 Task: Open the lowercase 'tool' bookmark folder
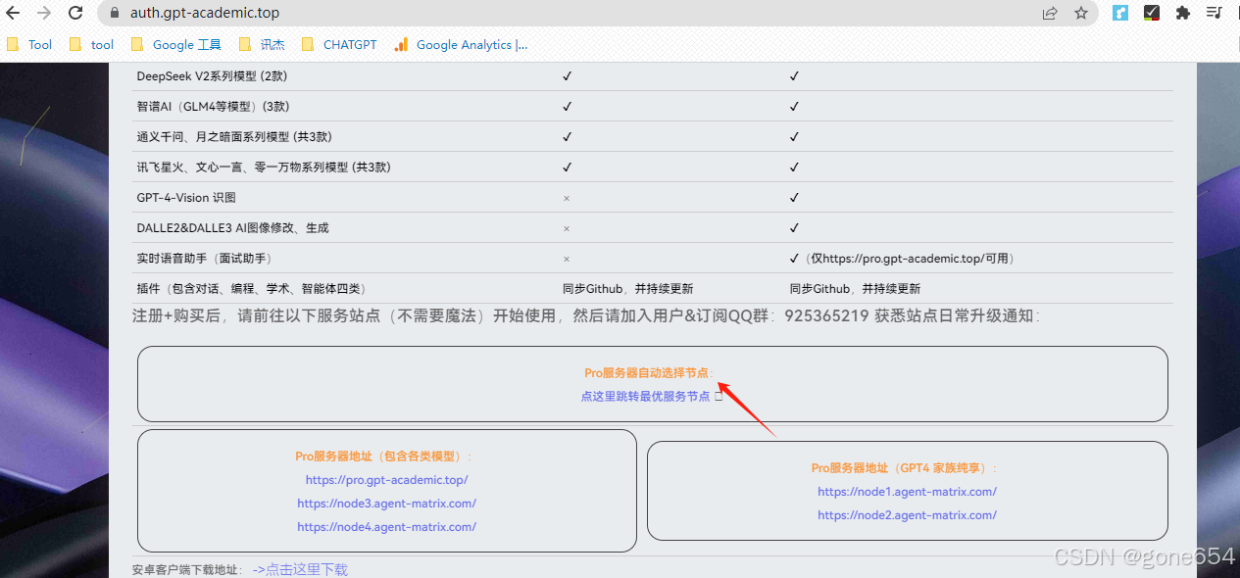coord(91,44)
